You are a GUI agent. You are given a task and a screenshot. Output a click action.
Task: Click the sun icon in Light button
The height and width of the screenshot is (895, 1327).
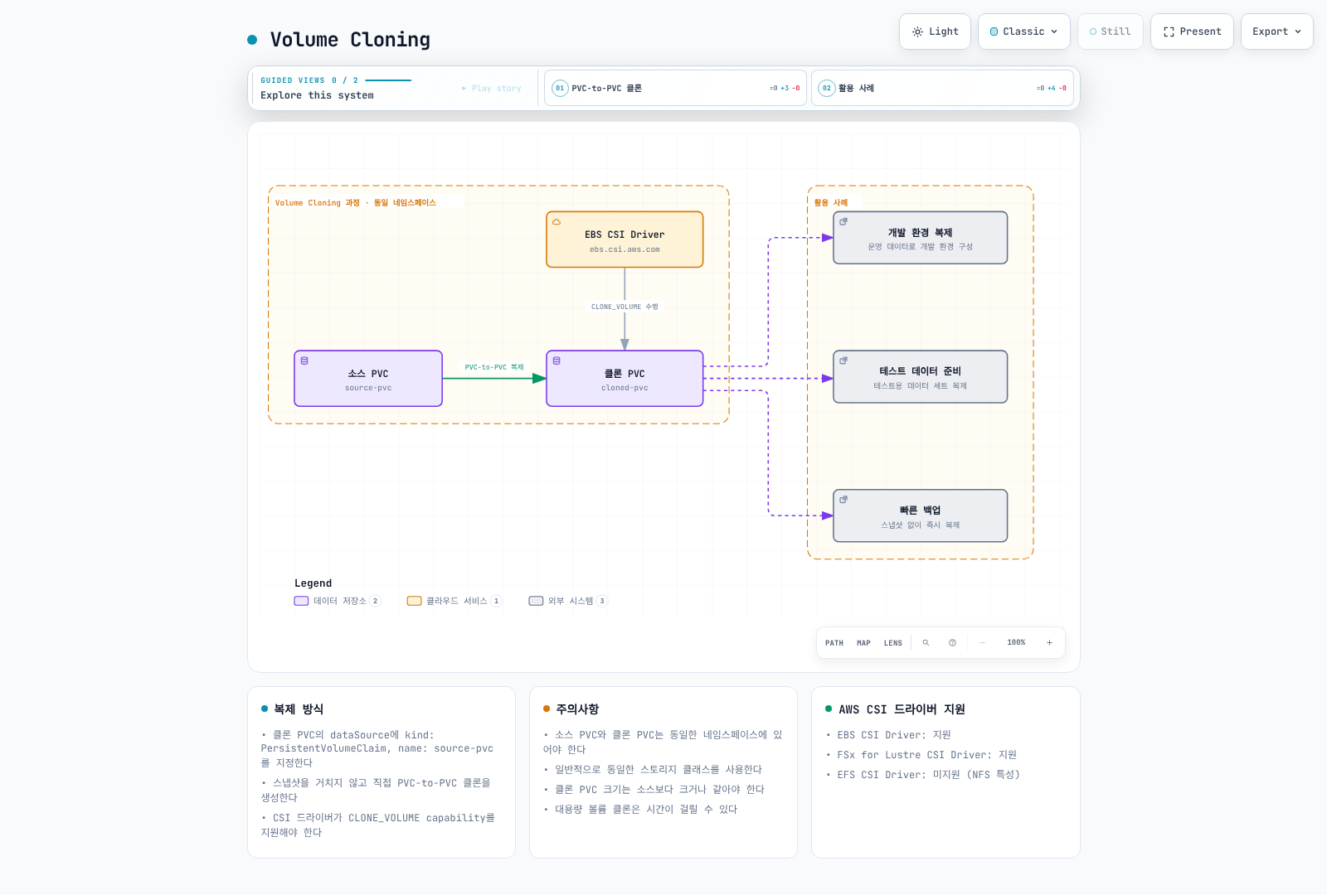click(917, 31)
